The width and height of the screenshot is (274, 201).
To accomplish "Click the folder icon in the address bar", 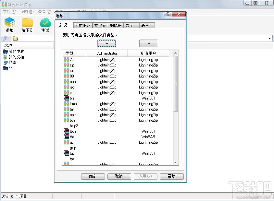I will click(15, 38).
